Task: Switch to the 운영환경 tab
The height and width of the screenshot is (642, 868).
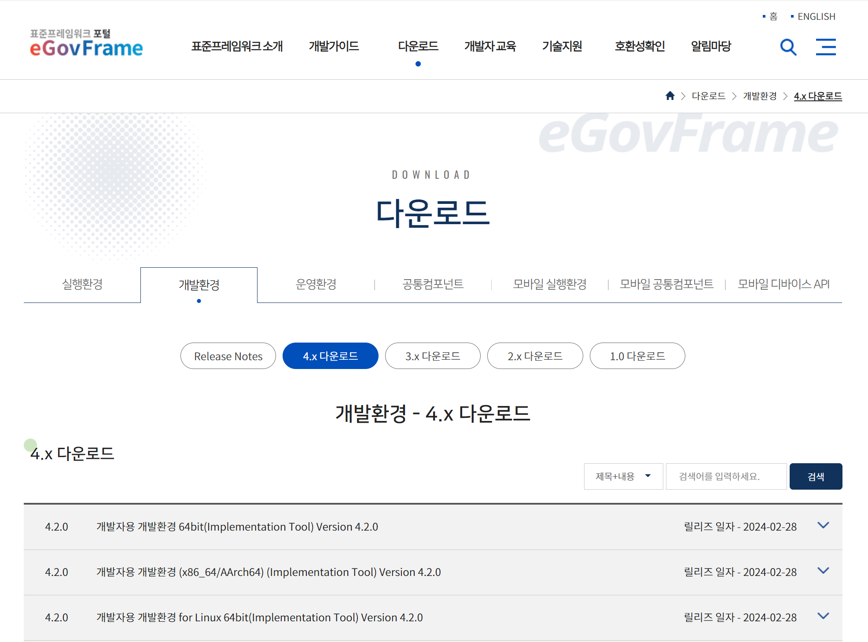Action: (316, 284)
